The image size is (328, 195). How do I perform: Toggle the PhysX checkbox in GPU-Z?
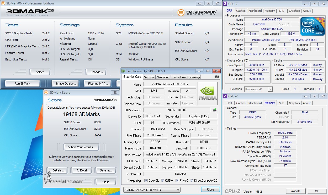177,181
